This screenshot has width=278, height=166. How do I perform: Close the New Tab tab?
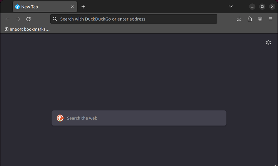72,7
